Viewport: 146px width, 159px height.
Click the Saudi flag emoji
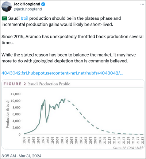(4, 18)
